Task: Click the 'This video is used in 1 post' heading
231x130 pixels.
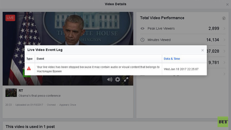Action: [x=30, y=126]
